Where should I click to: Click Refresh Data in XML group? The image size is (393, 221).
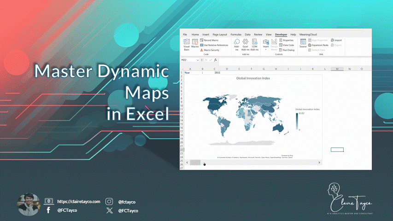click(x=317, y=50)
